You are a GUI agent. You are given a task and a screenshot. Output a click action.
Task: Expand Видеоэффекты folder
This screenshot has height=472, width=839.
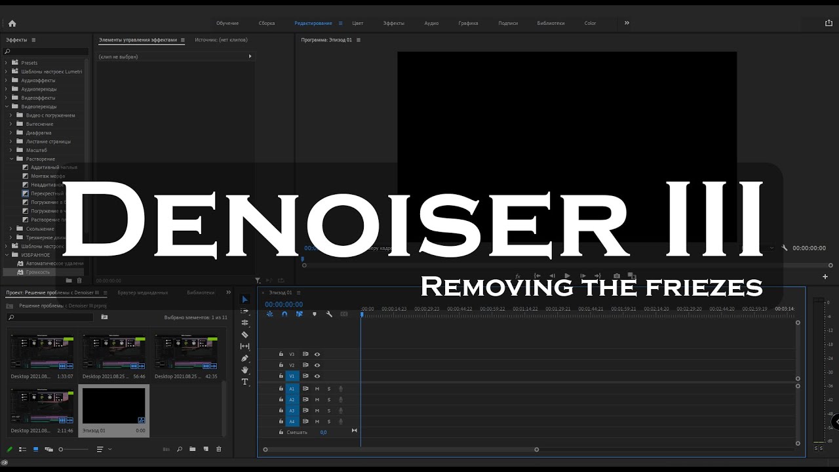click(7, 98)
